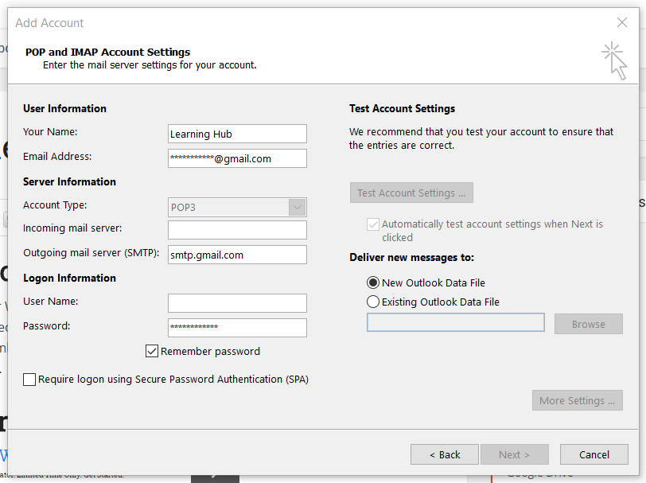
Task: Close the Add Account dialog
Action: 621,22
